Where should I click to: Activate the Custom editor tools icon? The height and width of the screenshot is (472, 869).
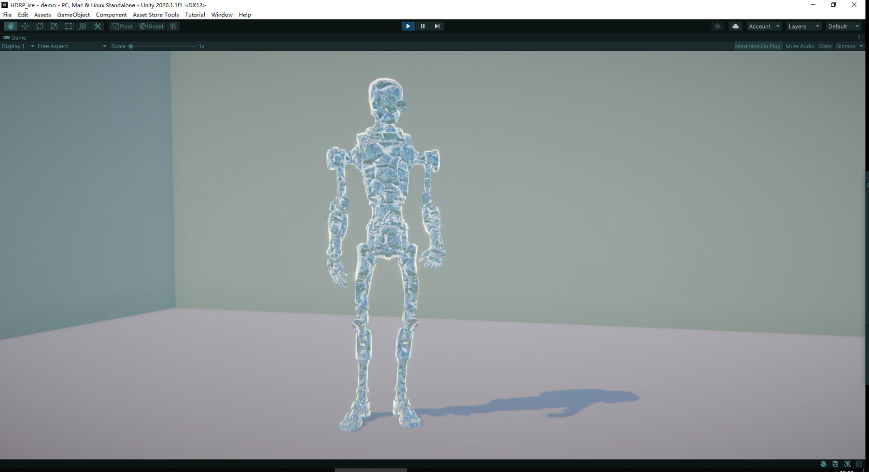98,26
